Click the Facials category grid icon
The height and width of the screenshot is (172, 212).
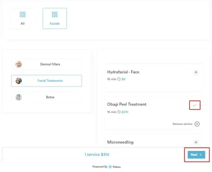pos(55,15)
